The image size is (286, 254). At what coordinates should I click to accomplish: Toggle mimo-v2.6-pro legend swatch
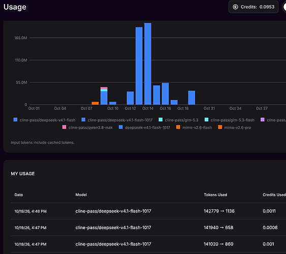(220, 127)
